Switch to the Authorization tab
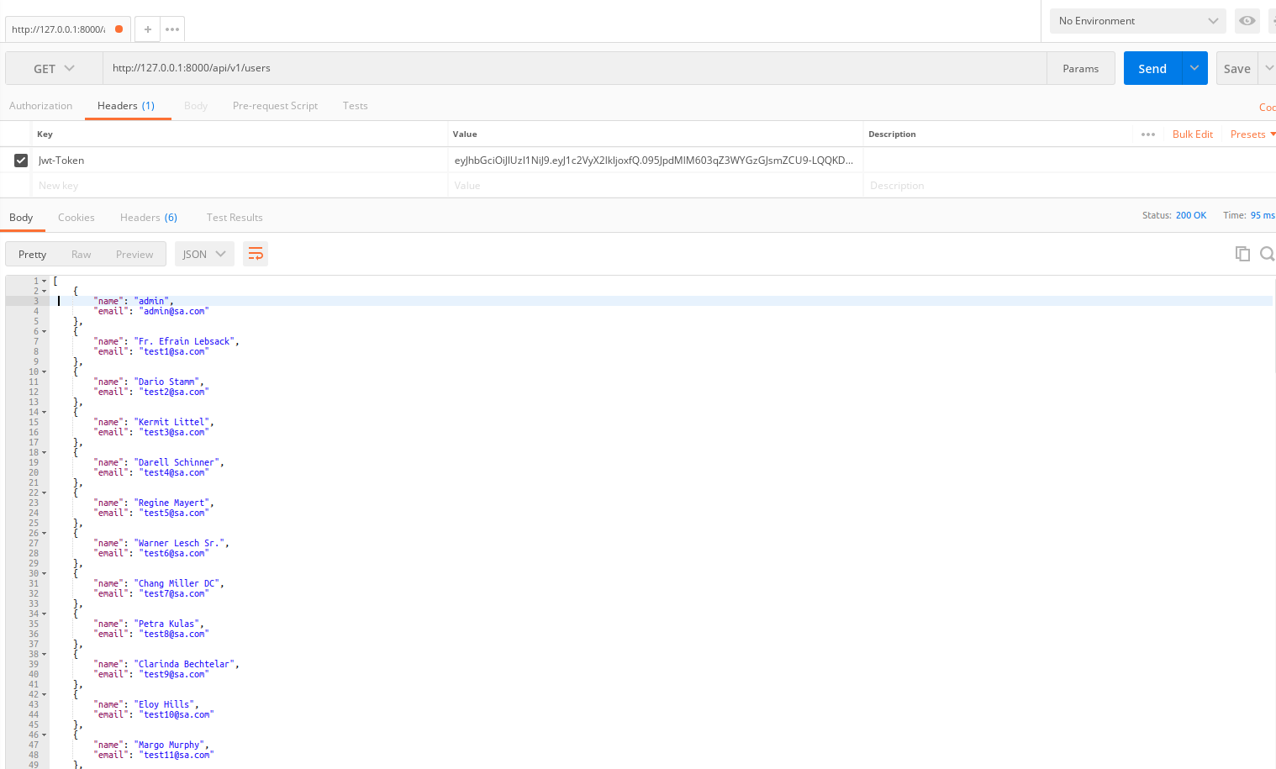 click(x=41, y=106)
